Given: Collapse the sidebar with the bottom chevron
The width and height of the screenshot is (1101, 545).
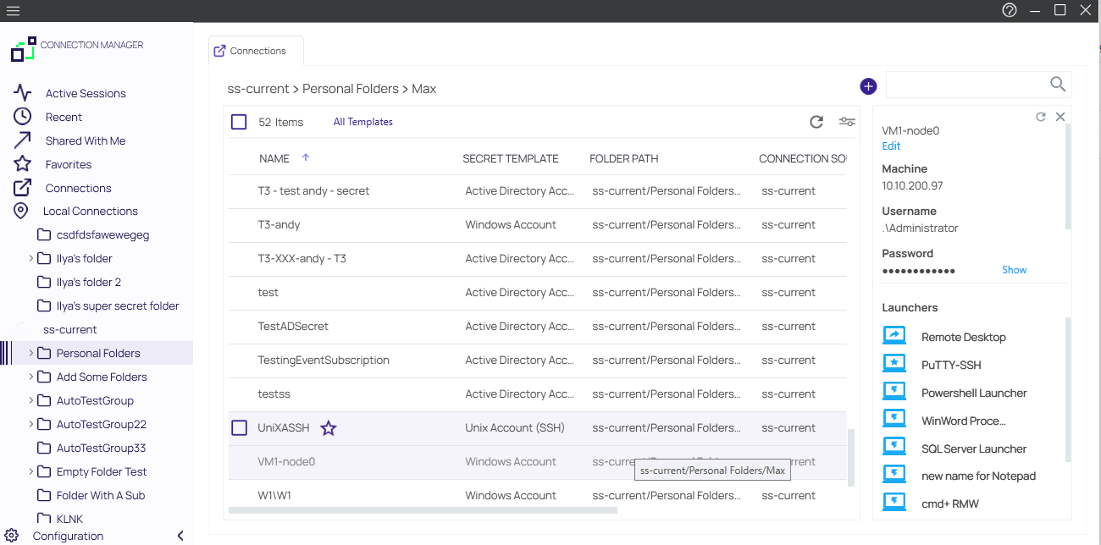Looking at the screenshot, I should pyautogui.click(x=180, y=535).
